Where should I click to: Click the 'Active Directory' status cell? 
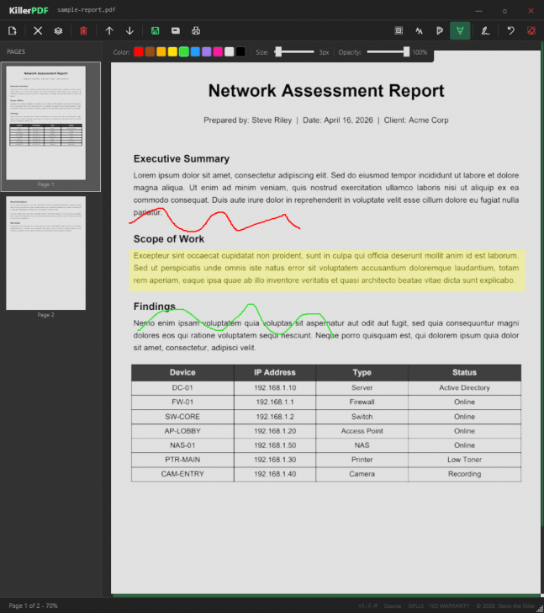(464, 388)
